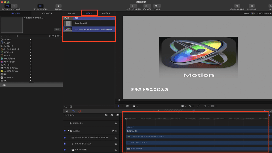Switch to the インスペクタ panel tab

(x=47, y=13)
